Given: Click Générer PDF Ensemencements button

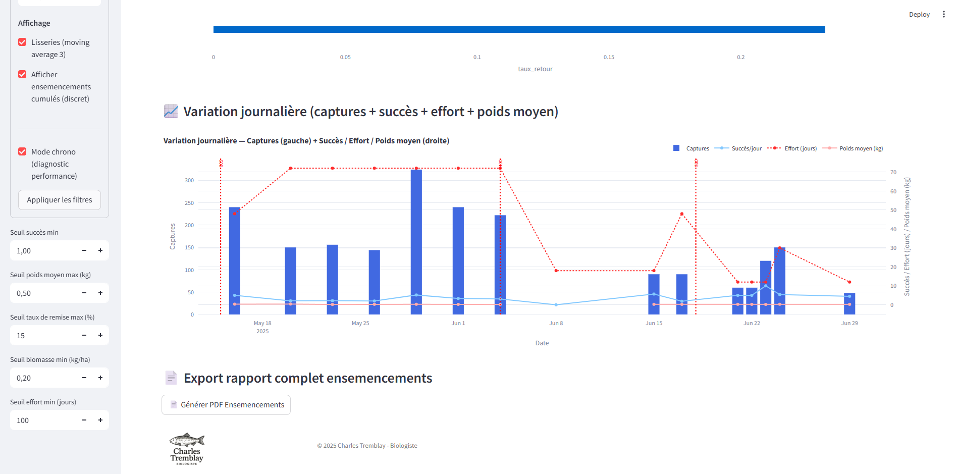Looking at the screenshot, I should 226,405.
